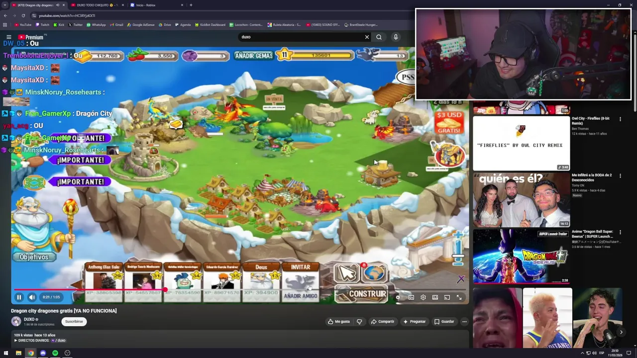Open Windows Start menu
The height and width of the screenshot is (358, 637).
(7, 353)
